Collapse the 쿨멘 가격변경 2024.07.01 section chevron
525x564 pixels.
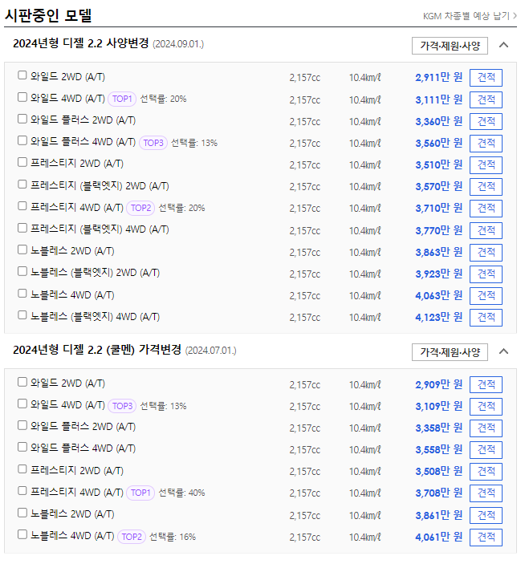tap(504, 351)
